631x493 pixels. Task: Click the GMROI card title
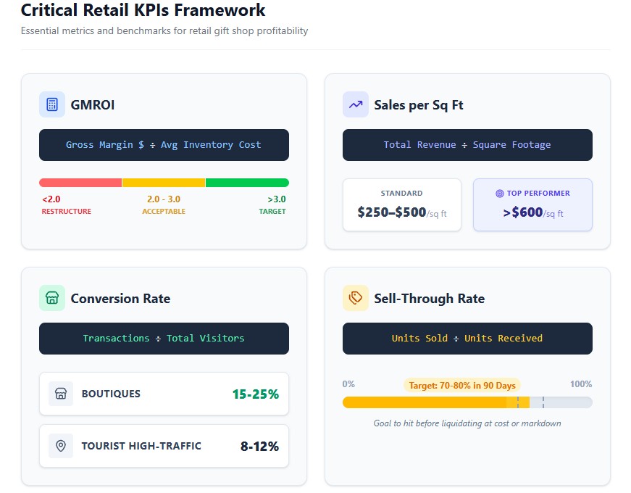tap(93, 104)
